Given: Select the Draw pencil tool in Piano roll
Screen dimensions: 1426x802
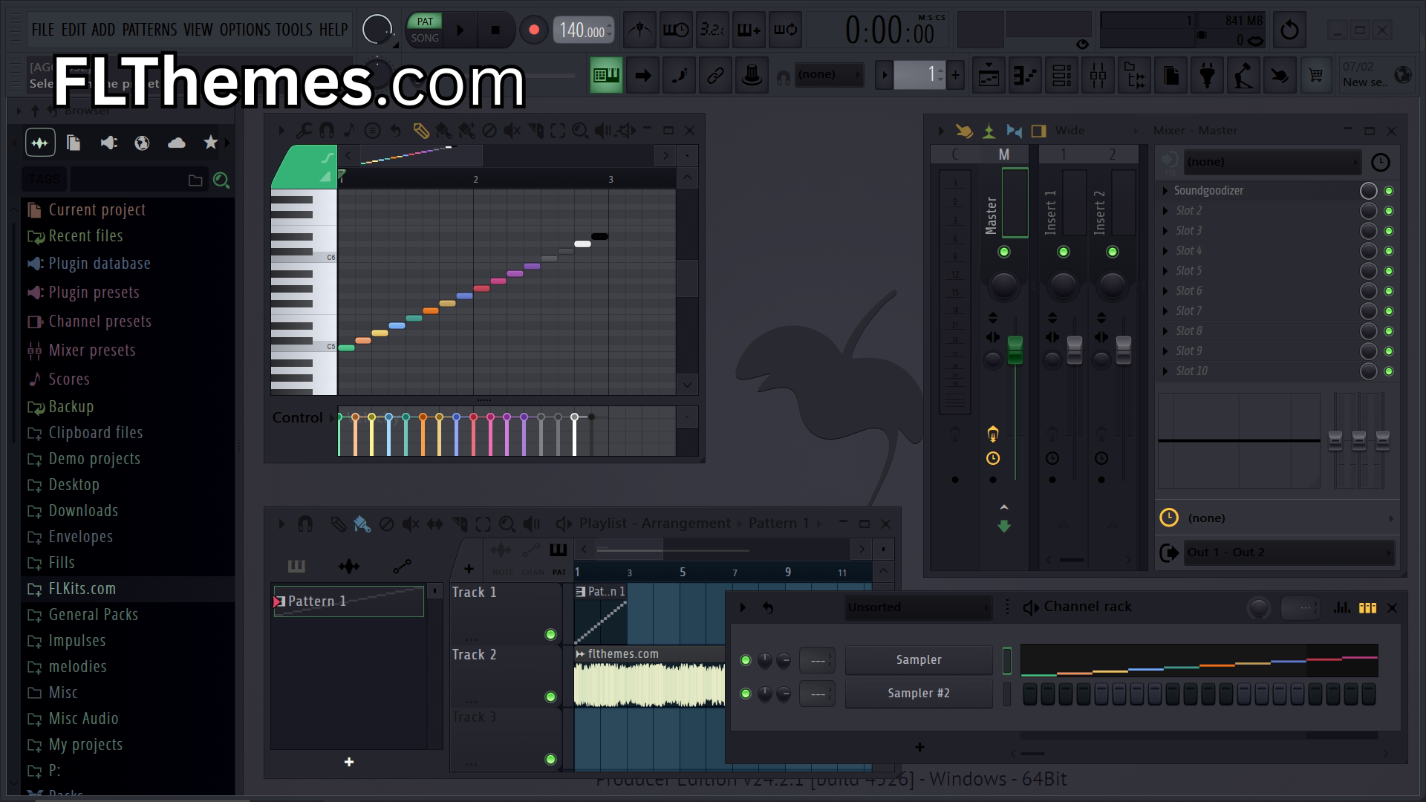Looking at the screenshot, I should point(420,131).
